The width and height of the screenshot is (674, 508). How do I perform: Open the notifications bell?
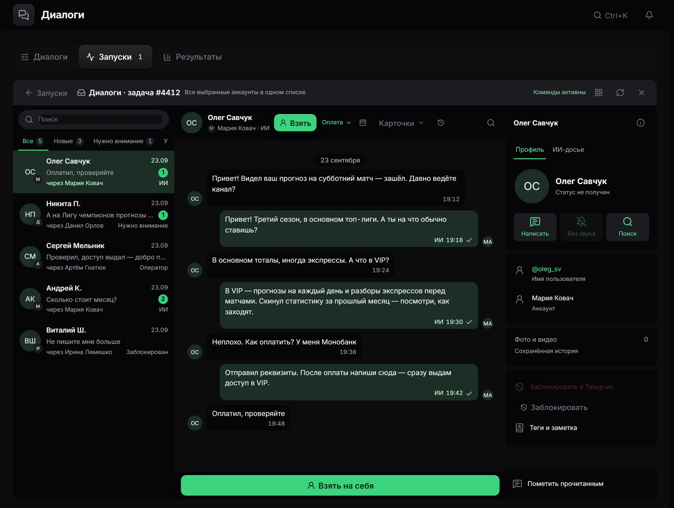(x=649, y=15)
